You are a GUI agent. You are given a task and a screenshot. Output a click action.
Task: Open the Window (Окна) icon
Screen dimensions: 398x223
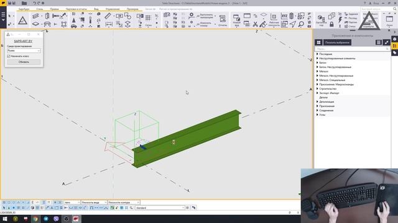point(389,20)
